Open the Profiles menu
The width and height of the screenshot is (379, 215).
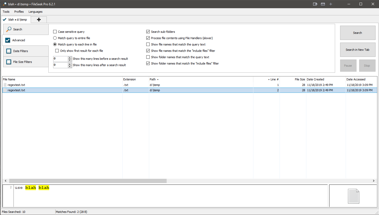[19, 12]
